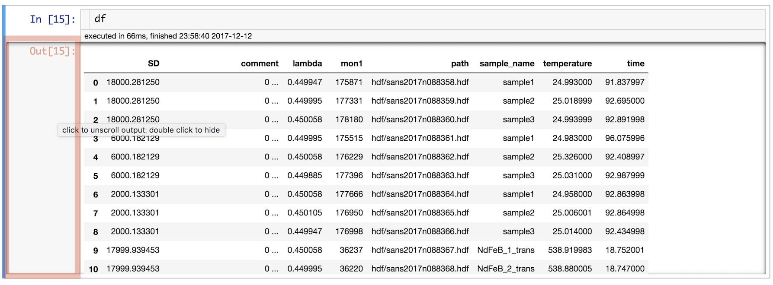
Task: Click the executed in 66ms timing bar
Action: [x=168, y=36]
